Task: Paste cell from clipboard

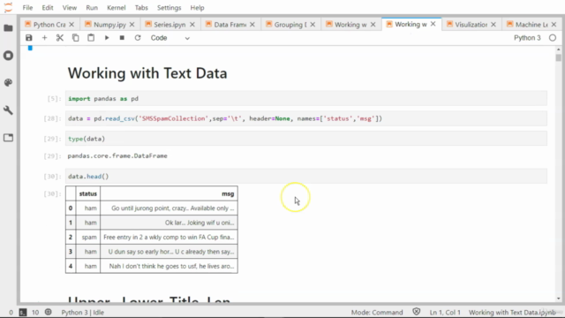Action: point(91,38)
